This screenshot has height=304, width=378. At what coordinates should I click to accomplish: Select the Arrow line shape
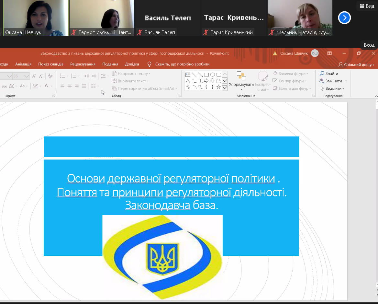pos(200,75)
